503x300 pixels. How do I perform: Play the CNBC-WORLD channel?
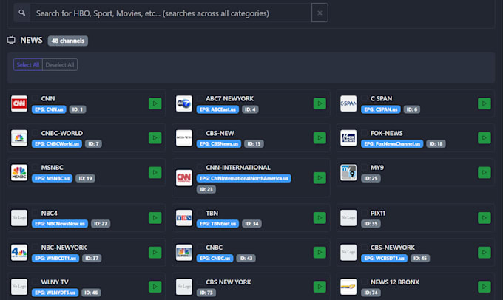[x=155, y=138]
